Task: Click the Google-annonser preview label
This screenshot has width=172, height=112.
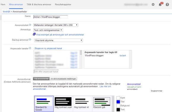Action: point(157,91)
